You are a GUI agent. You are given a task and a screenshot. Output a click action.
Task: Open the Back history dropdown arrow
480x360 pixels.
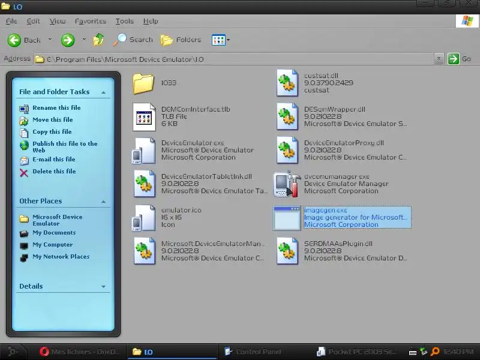50,40
